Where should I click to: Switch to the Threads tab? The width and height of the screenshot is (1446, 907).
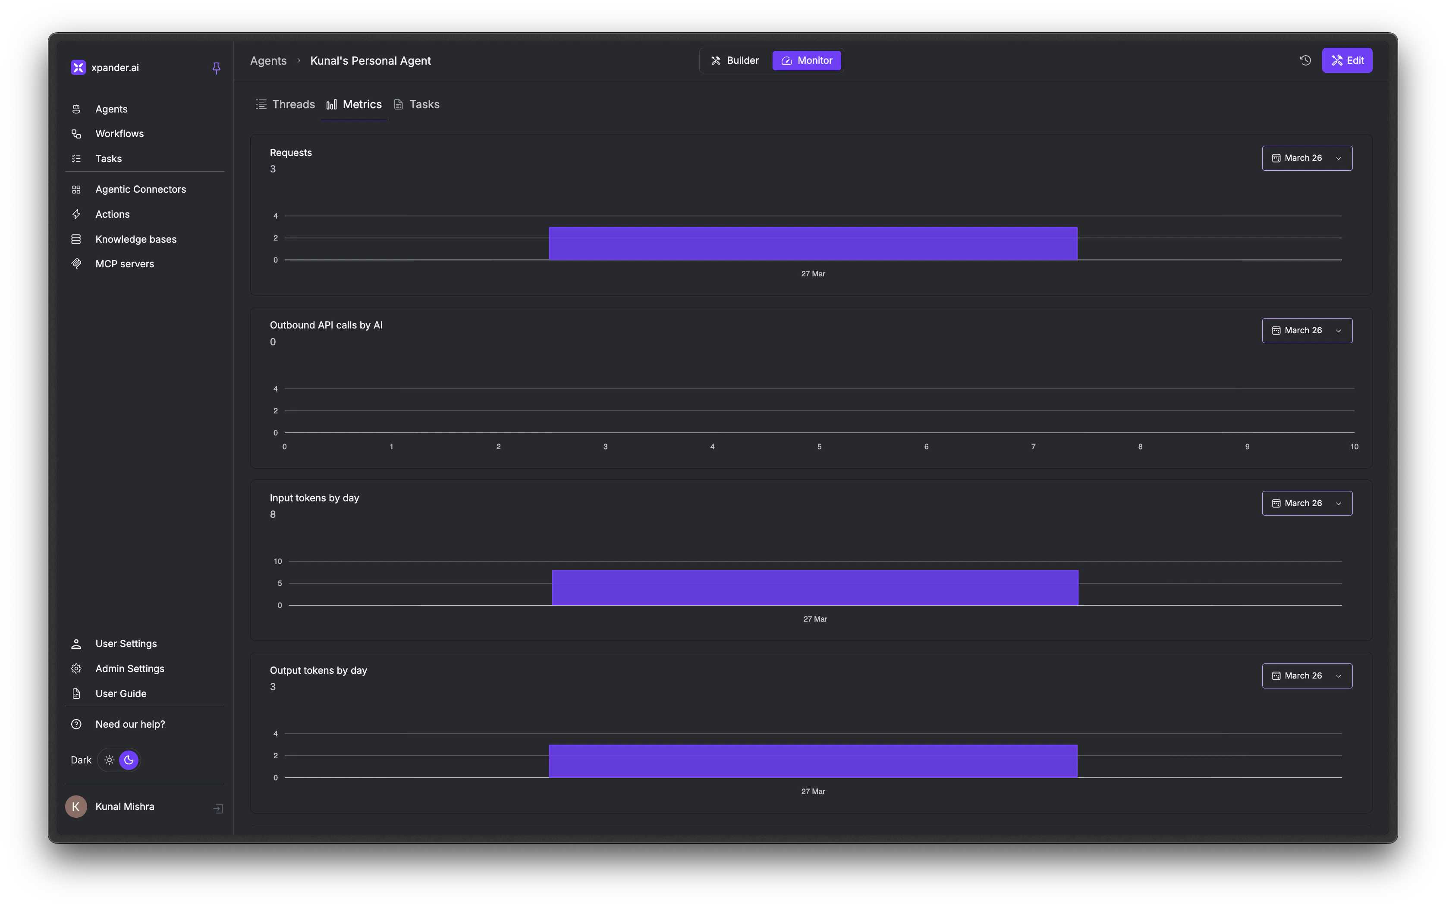pyautogui.click(x=286, y=104)
